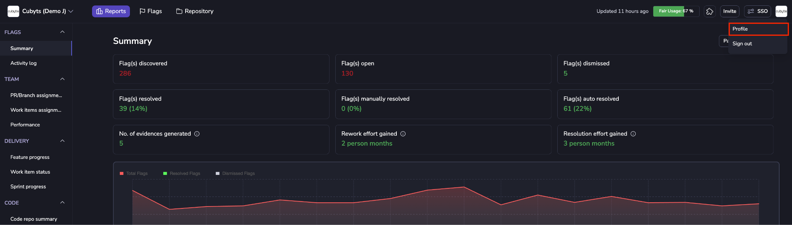Click the Flag(s) auto resolved value 61 (22%)
The image size is (792, 225).
point(577,109)
